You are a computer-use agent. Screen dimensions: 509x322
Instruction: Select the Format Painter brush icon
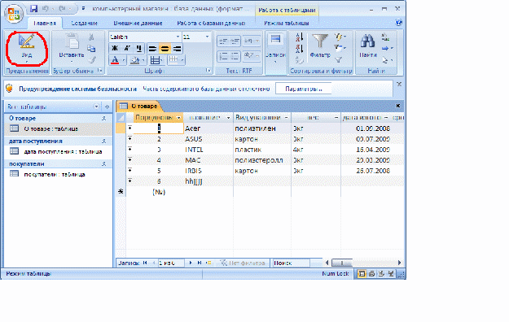coord(91,59)
